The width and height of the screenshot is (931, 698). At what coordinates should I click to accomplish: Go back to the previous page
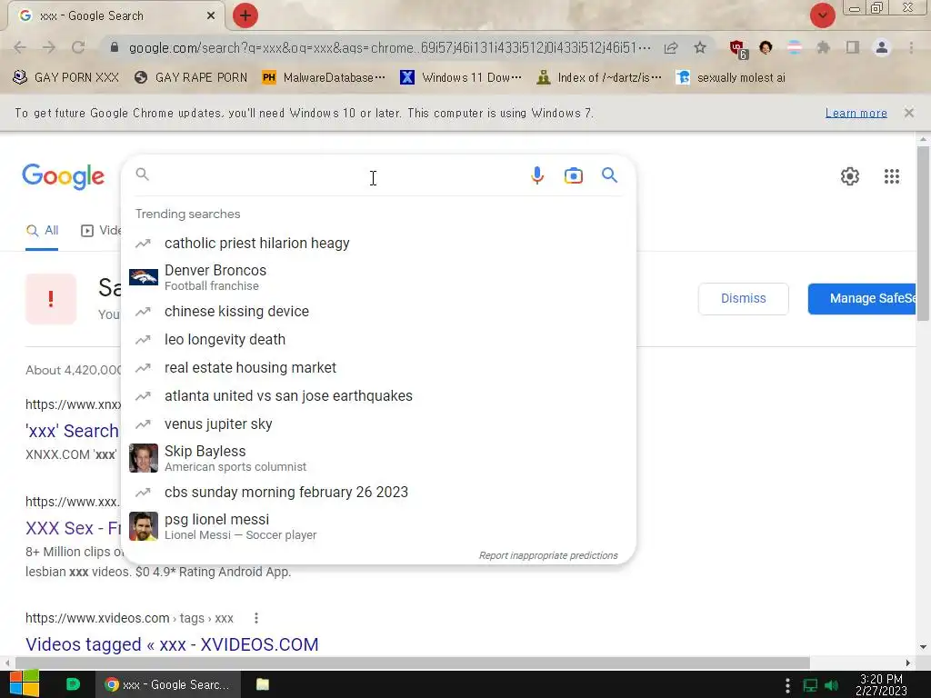pyautogui.click(x=20, y=47)
